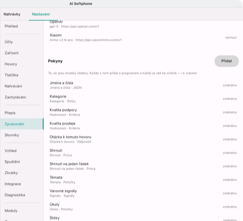
Task: Open Spuštění settings
Action: pyautogui.click(x=22, y=162)
